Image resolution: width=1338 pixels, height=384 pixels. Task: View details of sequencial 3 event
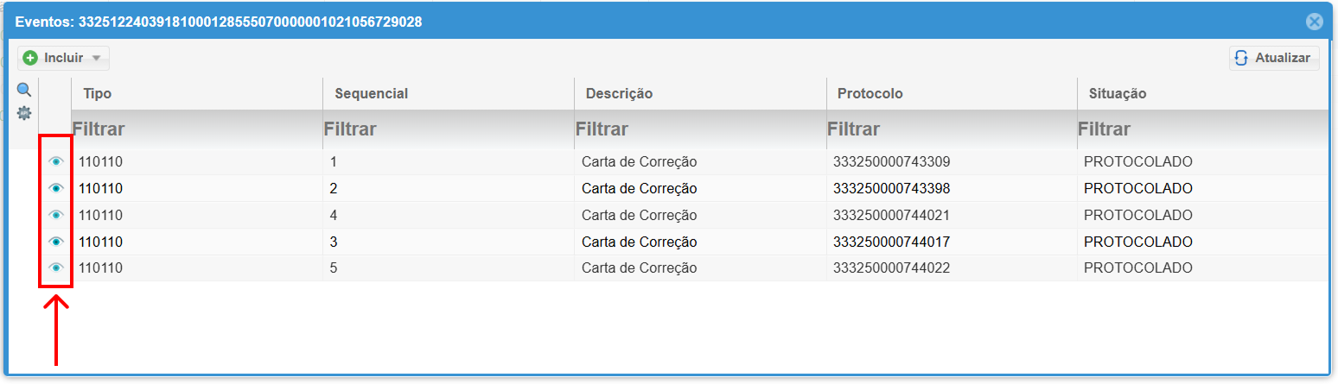(x=56, y=242)
